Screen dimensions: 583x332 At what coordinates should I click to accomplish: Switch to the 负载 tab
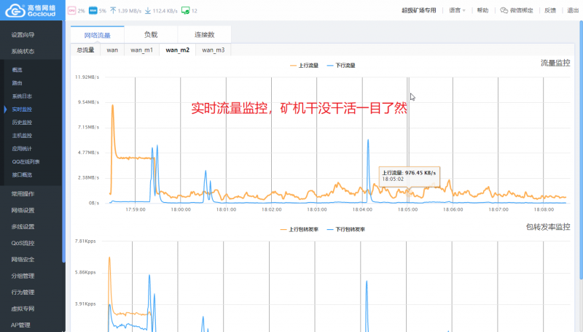click(151, 34)
